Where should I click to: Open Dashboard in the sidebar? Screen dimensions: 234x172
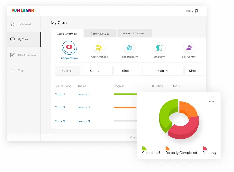pos(24,24)
